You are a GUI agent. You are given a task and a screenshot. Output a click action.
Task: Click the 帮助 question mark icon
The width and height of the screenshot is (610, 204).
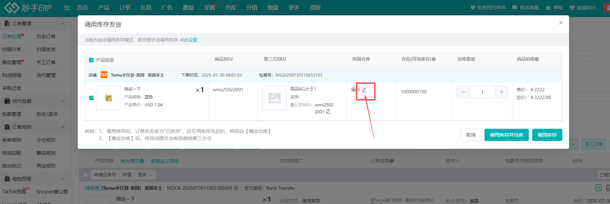[x=548, y=8]
